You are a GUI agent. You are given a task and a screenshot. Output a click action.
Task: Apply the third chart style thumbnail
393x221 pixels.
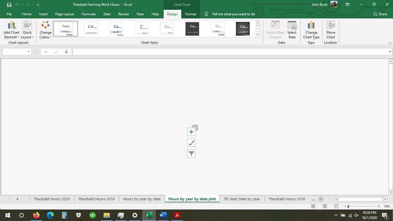pos(117,29)
